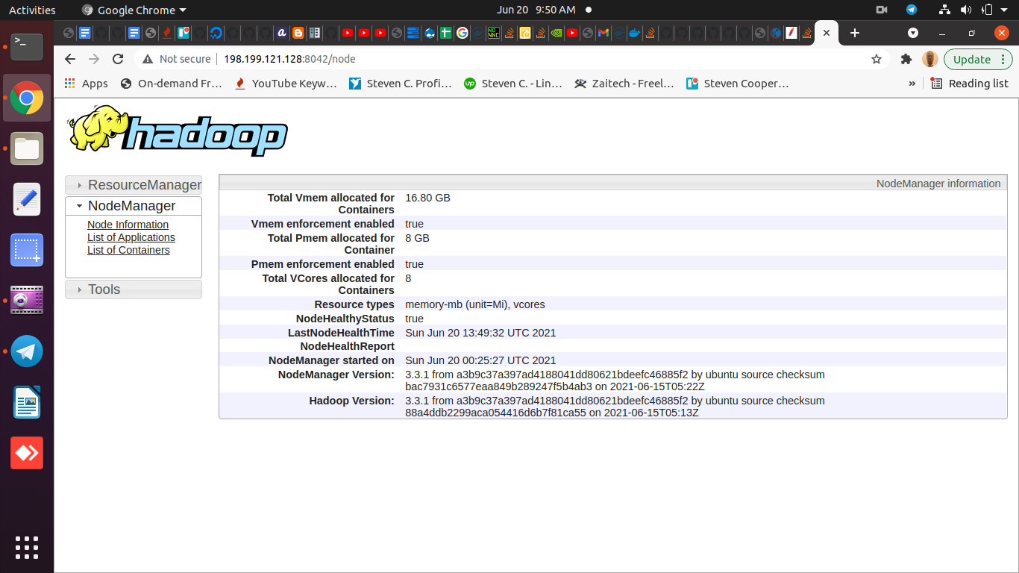Click the '16.80 GB' Vmem value
This screenshot has height=573, width=1019.
[427, 198]
